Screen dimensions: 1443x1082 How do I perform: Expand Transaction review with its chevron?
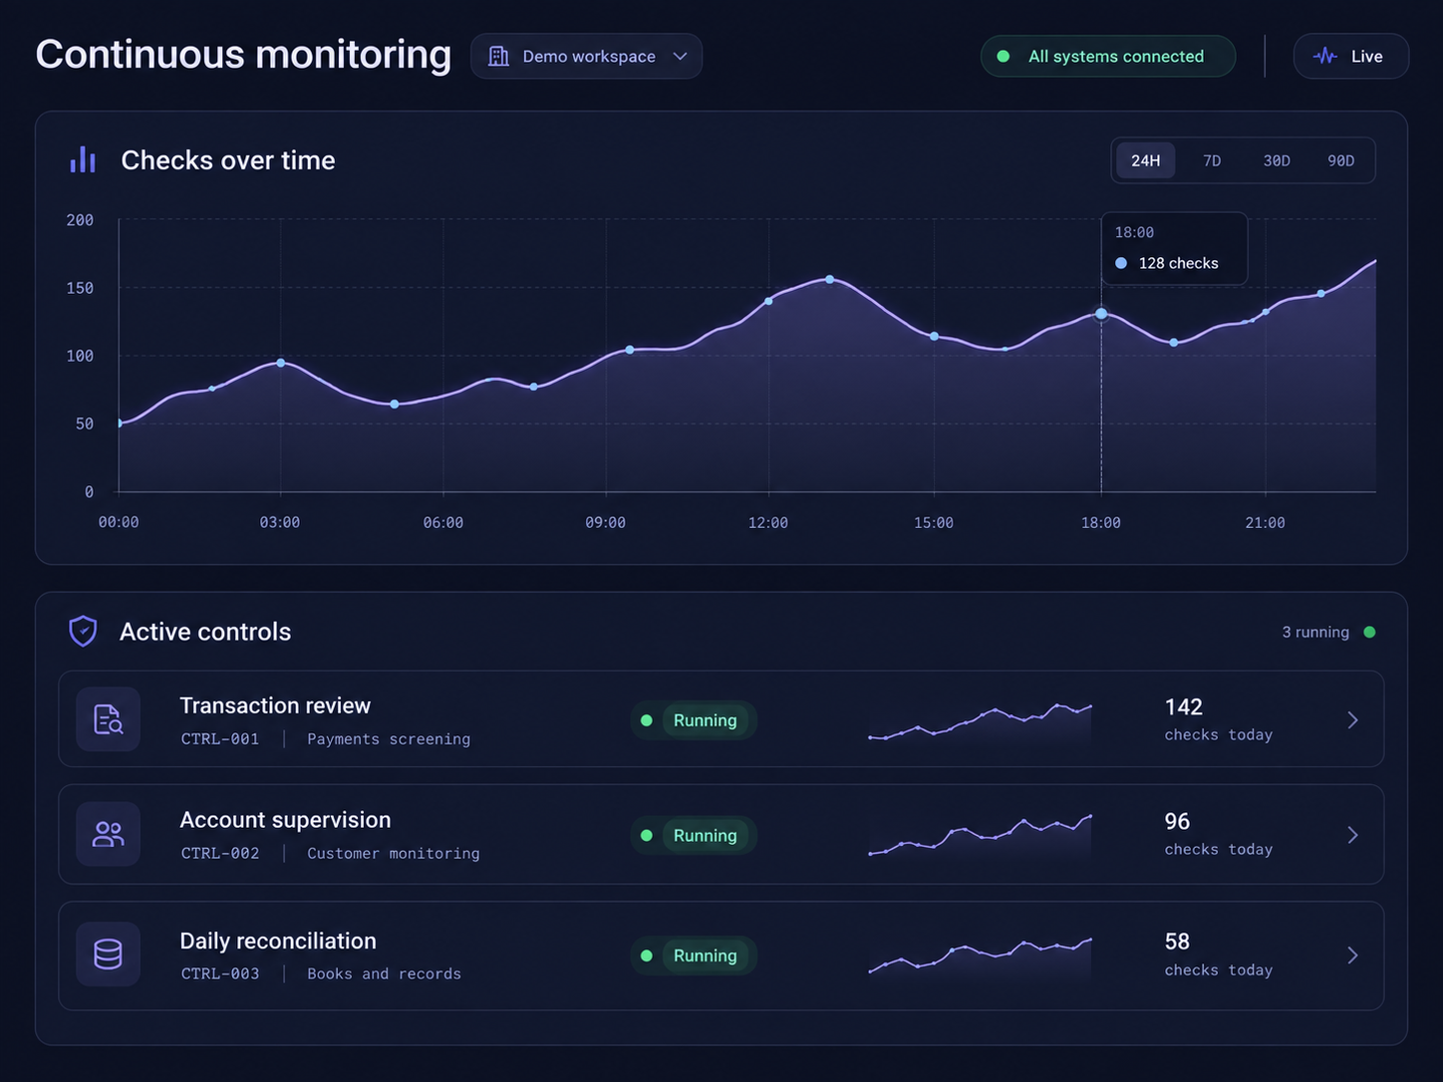point(1352,720)
